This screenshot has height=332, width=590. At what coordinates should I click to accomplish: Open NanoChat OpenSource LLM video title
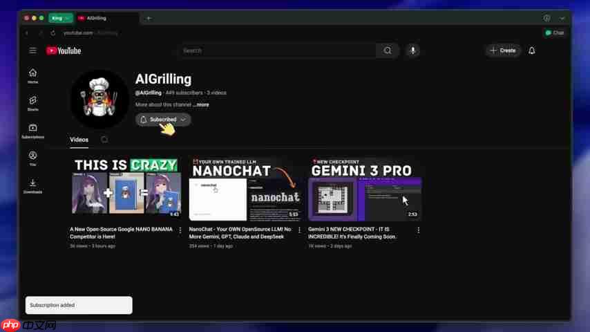click(240, 233)
